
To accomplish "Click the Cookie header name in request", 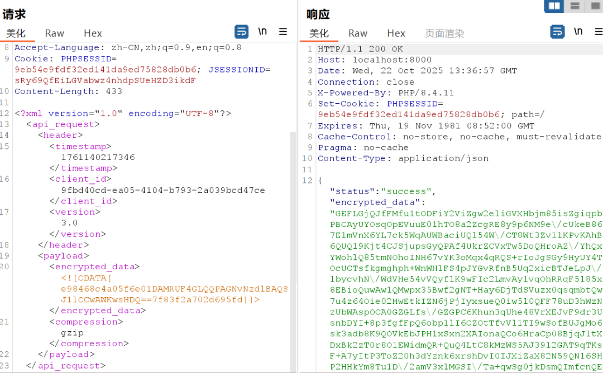I will point(31,59).
